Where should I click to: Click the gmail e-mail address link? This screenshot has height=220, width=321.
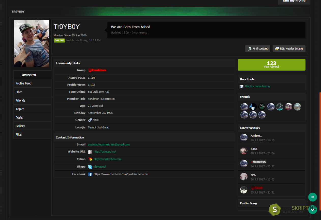point(109,144)
